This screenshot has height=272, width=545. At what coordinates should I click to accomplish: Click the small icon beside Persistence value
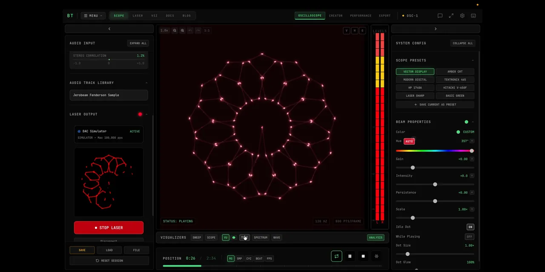pos(472,193)
